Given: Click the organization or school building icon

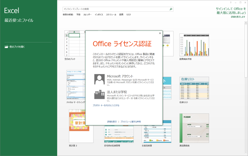Looking at the screenshot, I should 100,95.
